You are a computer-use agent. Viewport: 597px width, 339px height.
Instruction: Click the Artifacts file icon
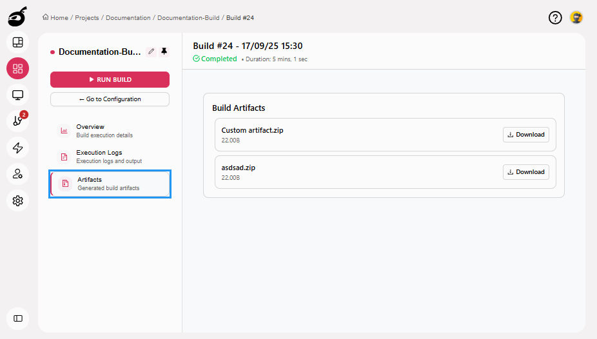coord(65,184)
